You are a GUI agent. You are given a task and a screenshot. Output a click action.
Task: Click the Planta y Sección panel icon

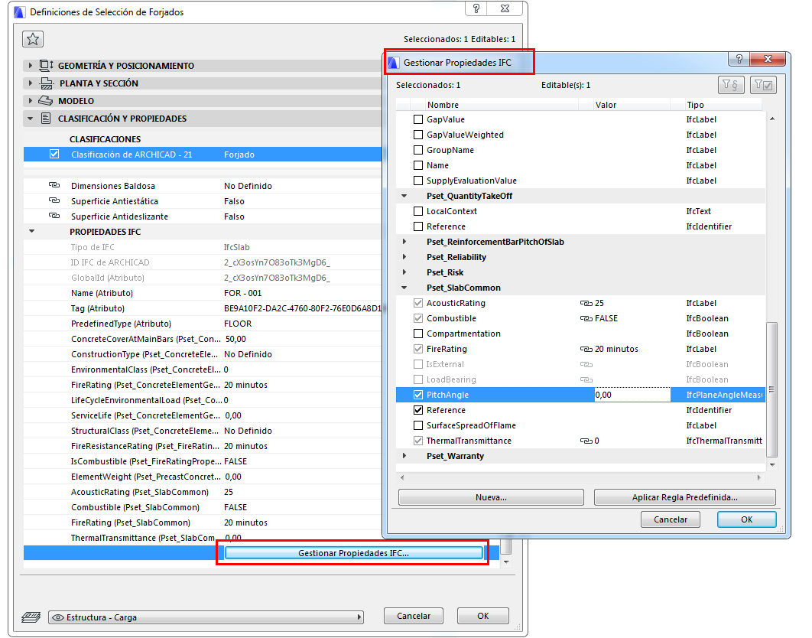[x=47, y=83]
